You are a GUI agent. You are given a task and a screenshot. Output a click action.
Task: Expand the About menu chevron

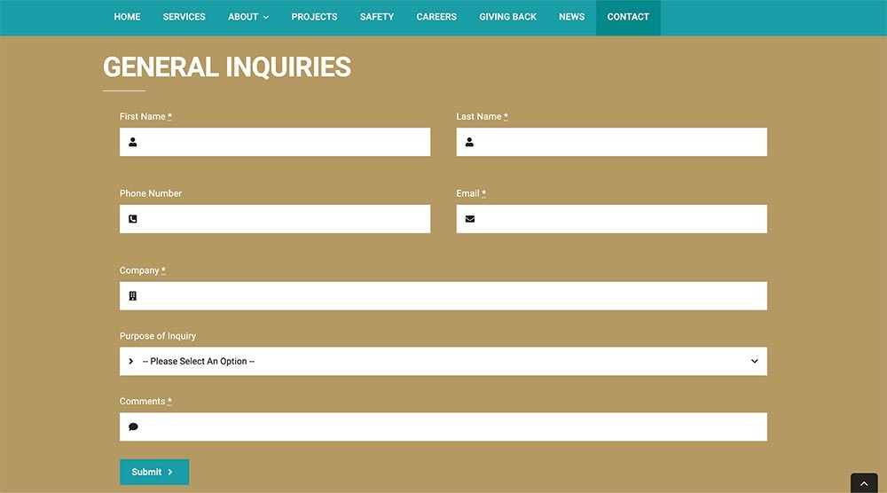[266, 17]
